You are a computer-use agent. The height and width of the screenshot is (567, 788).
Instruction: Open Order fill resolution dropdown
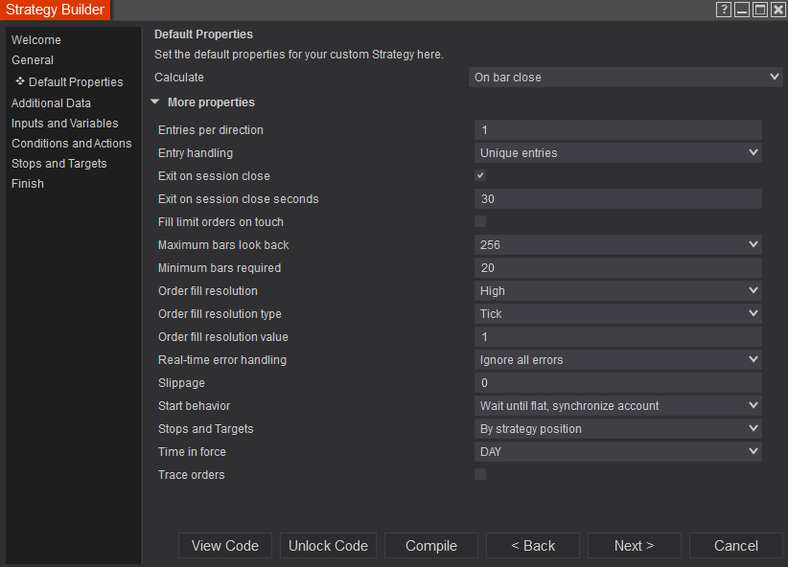[x=618, y=291]
